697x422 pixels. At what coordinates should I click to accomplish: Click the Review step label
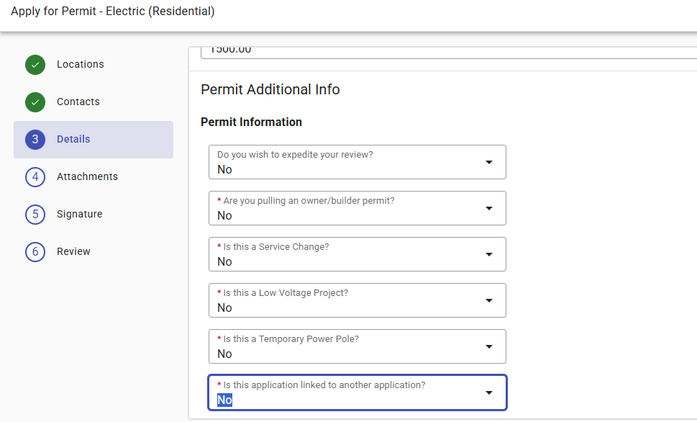click(73, 251)
